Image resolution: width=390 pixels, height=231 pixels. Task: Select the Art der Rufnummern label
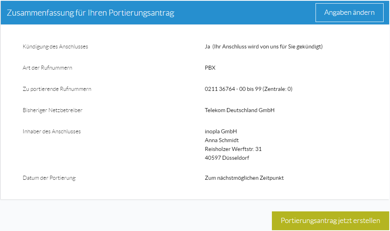47,68
